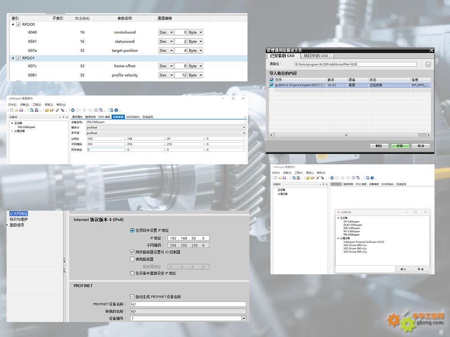Click the wand tool icon in the PN-CANopen parameters window
The height and width of the screenshot is (337, 450).
[57, 110]
